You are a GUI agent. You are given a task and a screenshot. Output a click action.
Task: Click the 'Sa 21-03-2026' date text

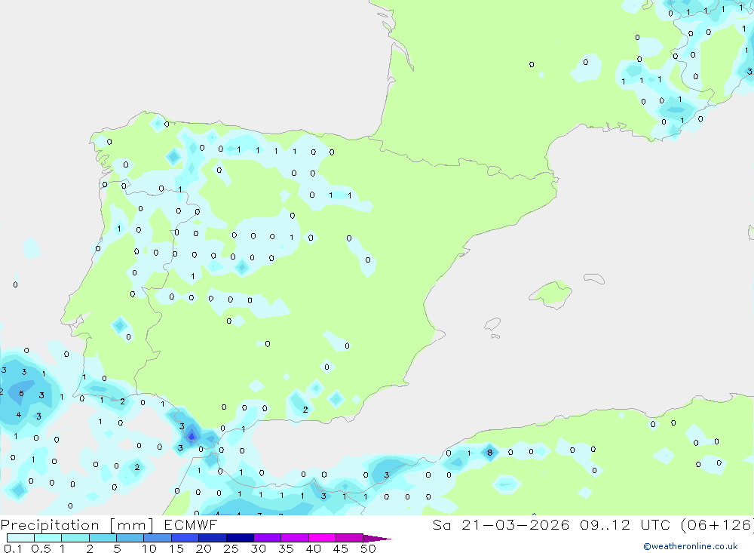point(501,525)
